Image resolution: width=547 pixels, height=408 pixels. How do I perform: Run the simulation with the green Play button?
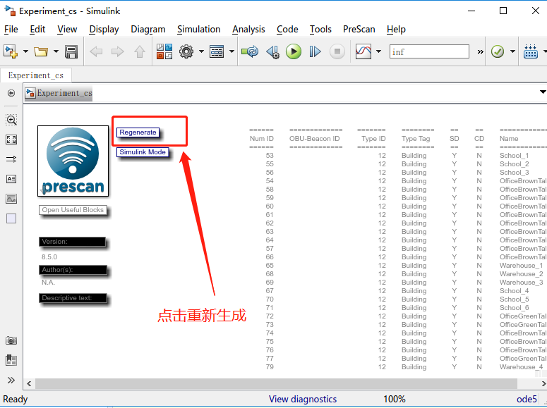pyautogui.click(x=294, y=51)
